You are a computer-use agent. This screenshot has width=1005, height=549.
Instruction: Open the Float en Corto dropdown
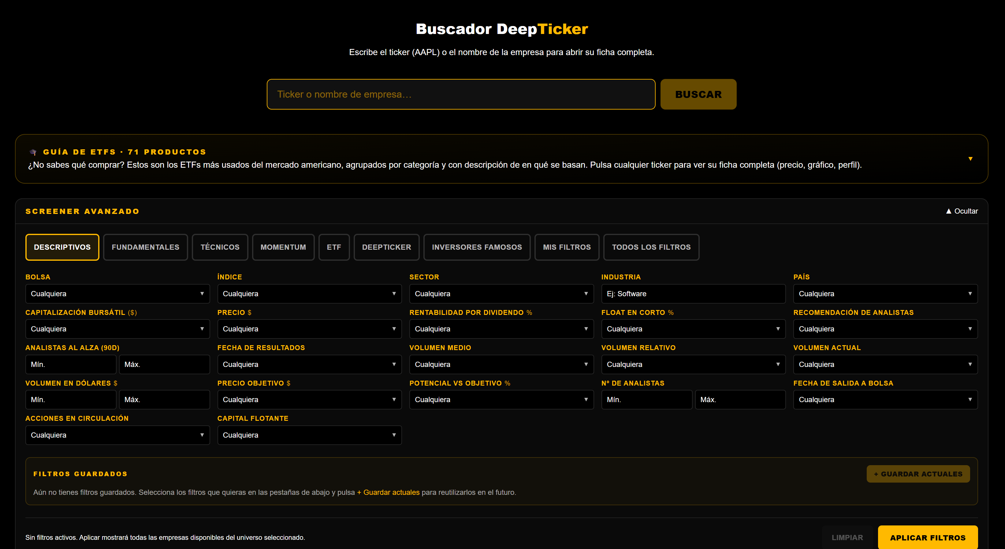(x=693, y=329)
